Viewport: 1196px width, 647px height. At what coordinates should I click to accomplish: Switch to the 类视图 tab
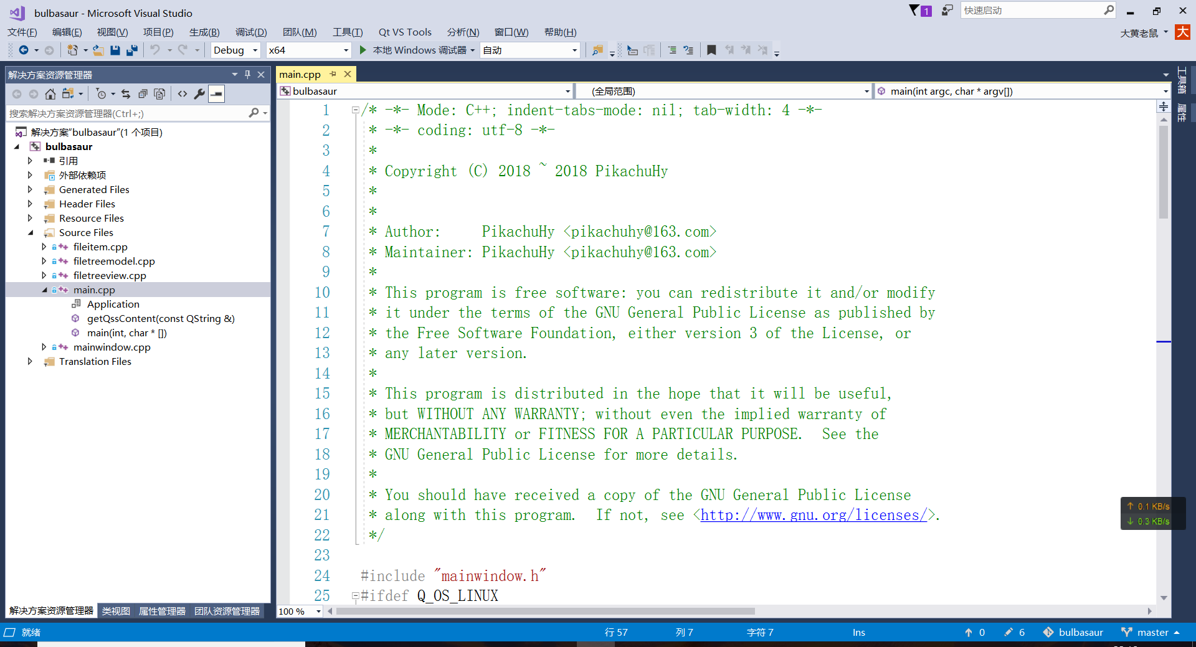click(116, 611)
